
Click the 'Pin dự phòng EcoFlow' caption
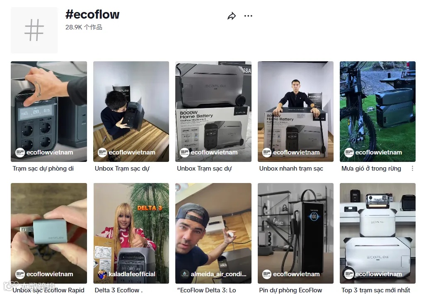[x=290, y=290]
